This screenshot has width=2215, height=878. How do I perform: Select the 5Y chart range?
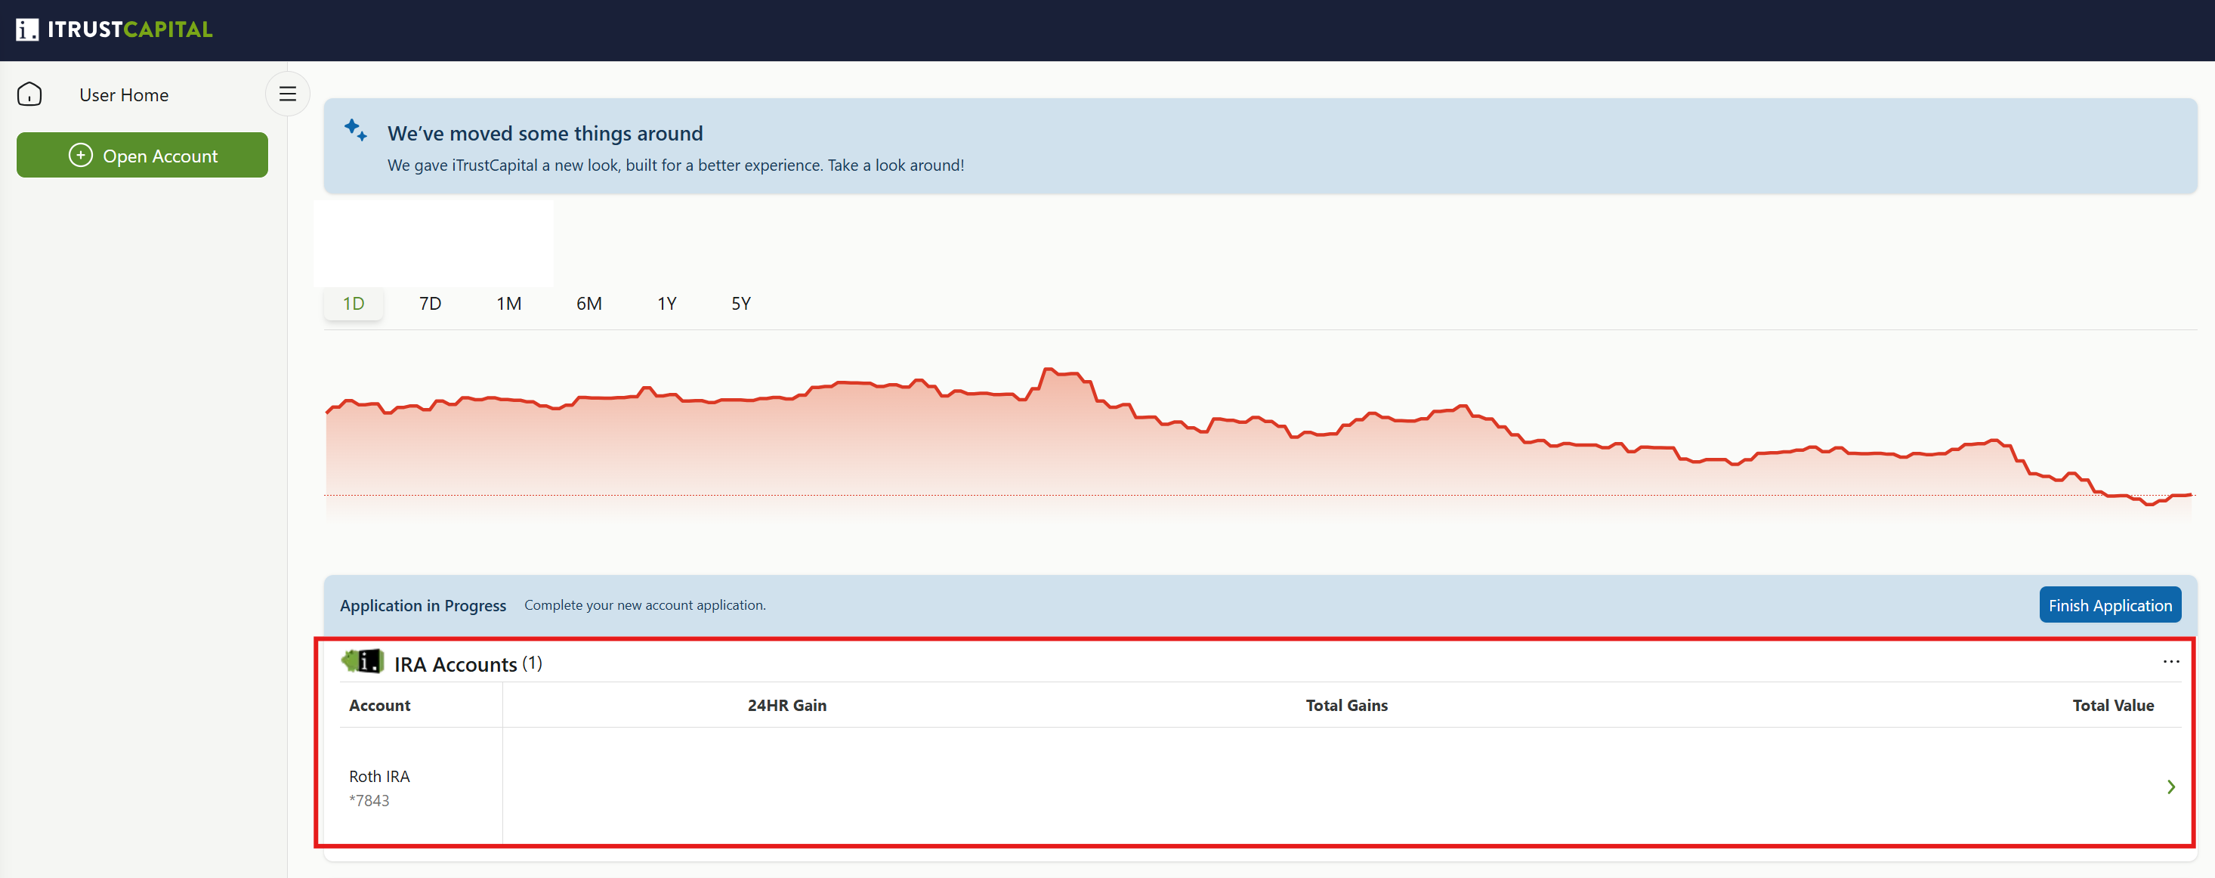pos(741,303)
